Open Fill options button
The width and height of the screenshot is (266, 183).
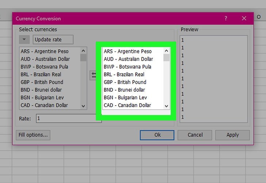pyautogui.click(x=33, y=135)
